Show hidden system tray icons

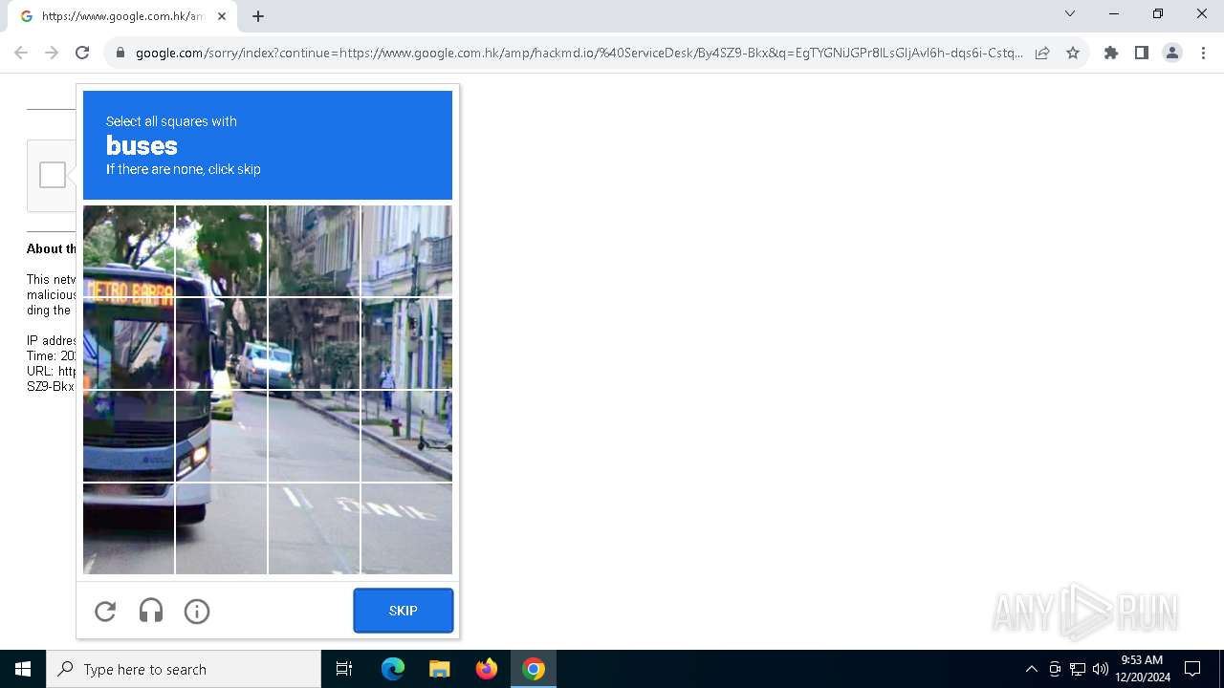click(x=1031, y=669)
